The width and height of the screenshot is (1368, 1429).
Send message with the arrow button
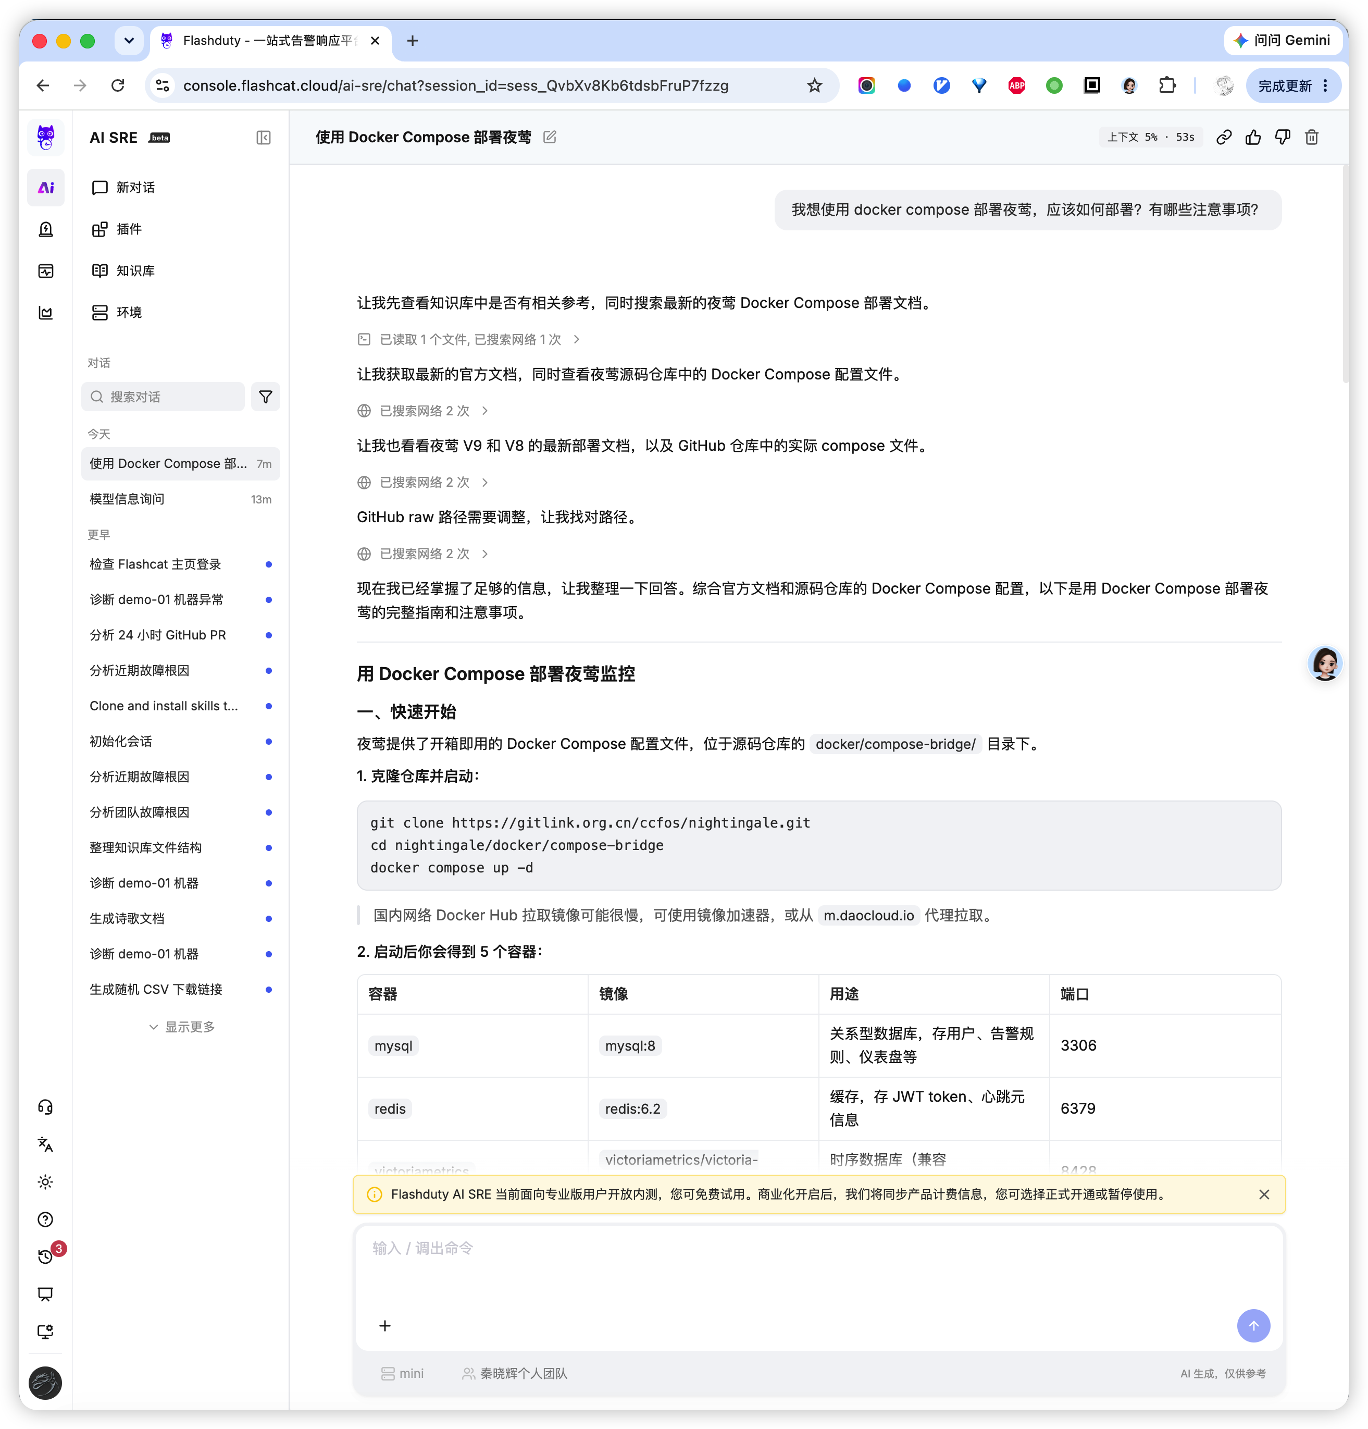[1253, 1325]
